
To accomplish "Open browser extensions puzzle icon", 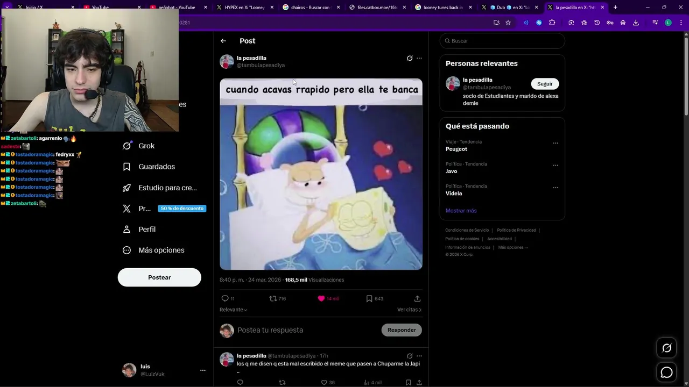I will point(552,23).
